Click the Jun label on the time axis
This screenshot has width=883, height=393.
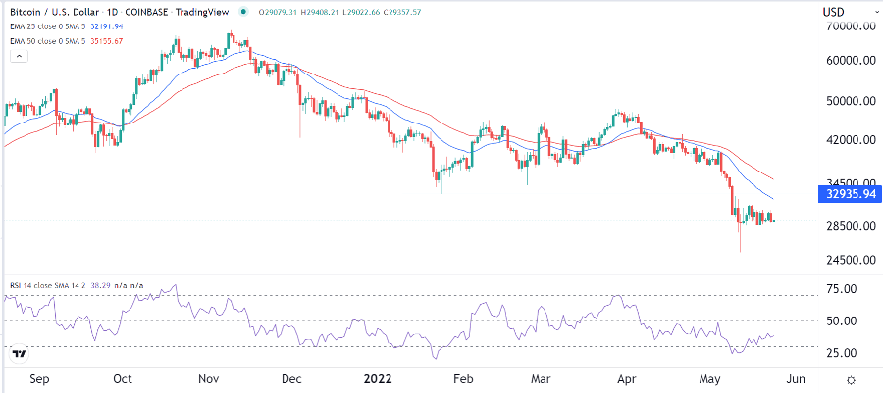(x=798, y=379)
